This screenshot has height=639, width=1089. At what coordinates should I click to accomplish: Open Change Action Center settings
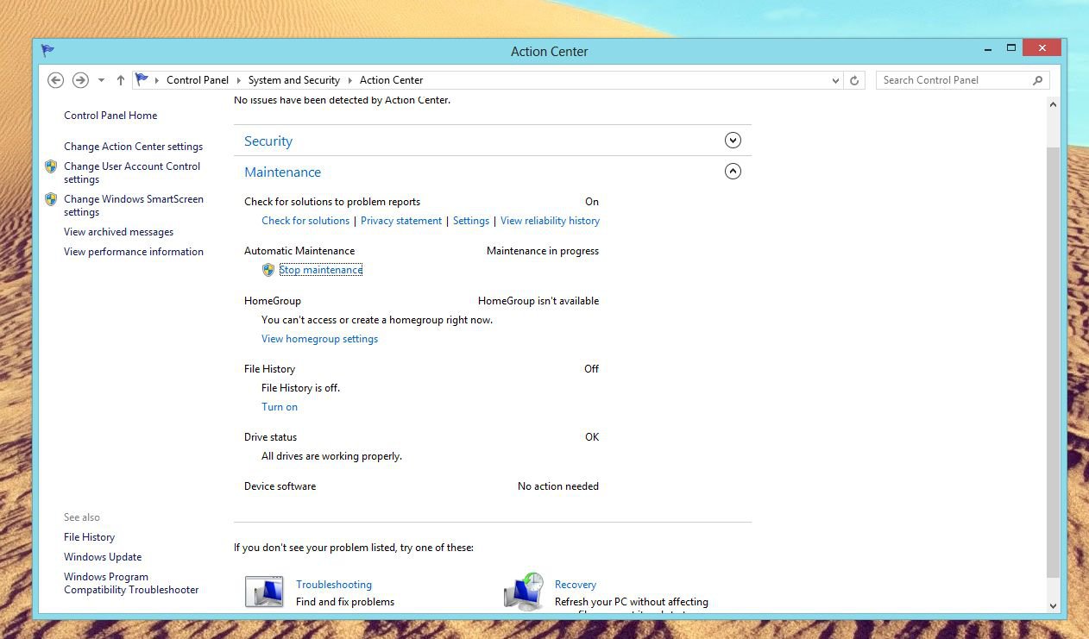[133, 147]
